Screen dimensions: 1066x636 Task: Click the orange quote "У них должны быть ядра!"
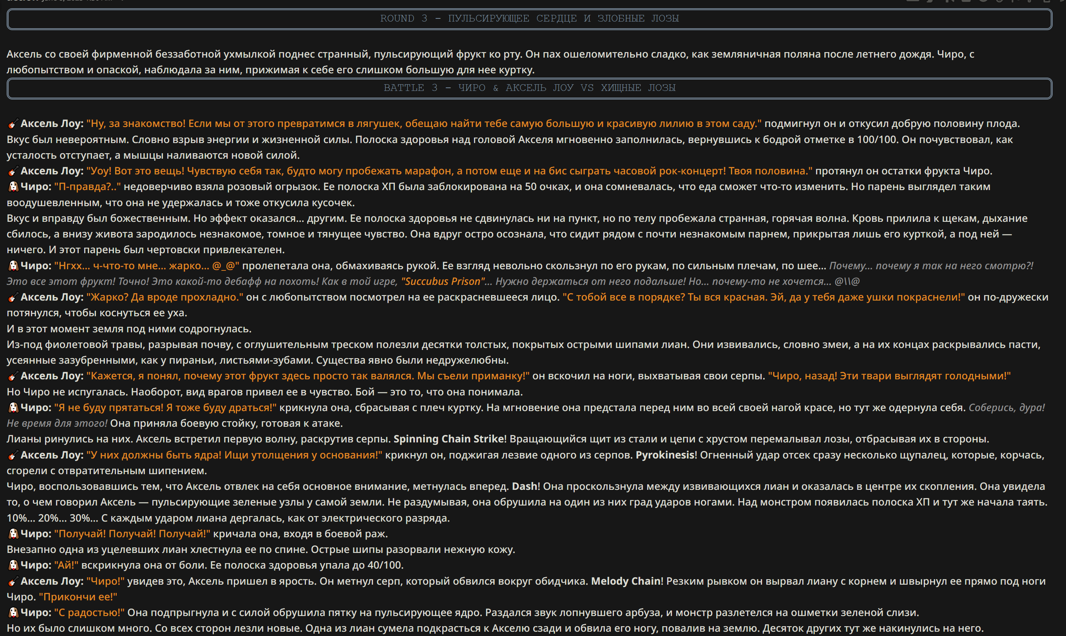(x=234, y=455)
